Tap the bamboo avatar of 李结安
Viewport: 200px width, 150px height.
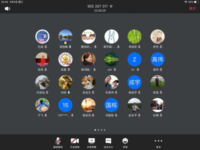coord(134,37)
